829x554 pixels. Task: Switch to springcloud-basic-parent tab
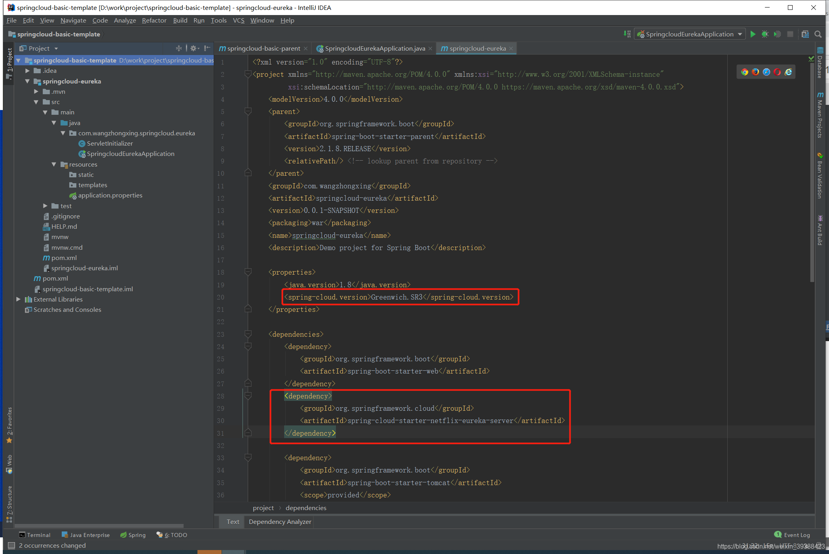pos(264,48)
